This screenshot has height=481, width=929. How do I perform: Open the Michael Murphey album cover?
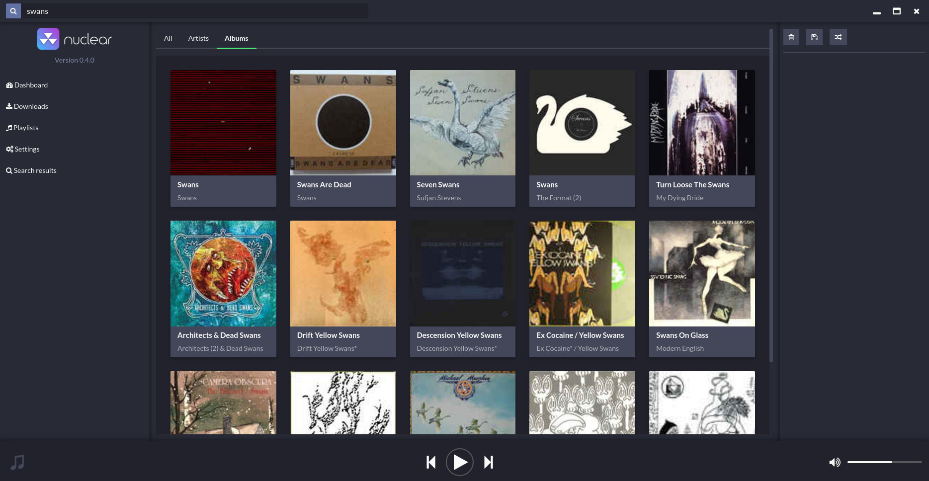click(x=463, y=402)
